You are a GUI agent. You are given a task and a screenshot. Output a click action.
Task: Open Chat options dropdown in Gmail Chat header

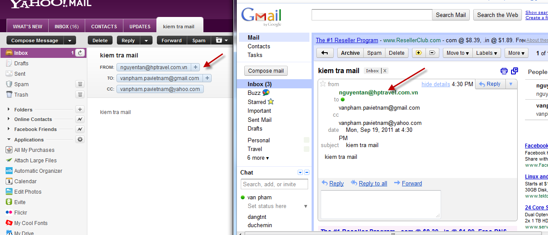tap(300, 173)
